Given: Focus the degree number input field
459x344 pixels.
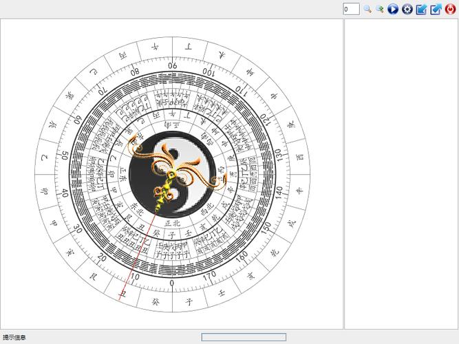Looking at the screenshot, I should pyautogui.click(x=351, y=9).
